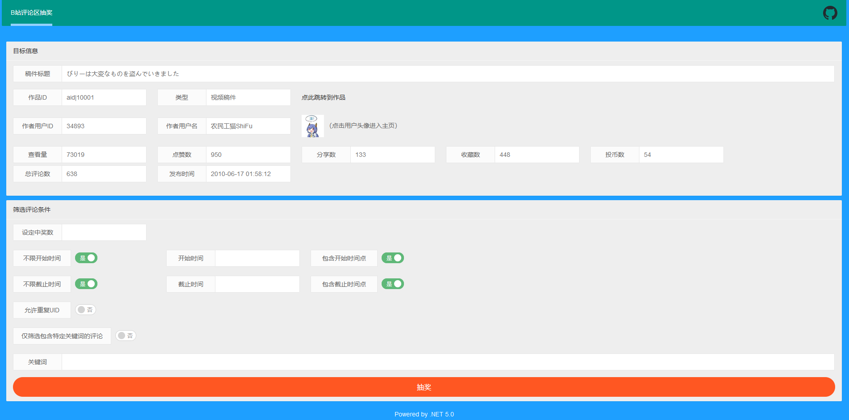Open the GitHub repository icon

(830, 13)
